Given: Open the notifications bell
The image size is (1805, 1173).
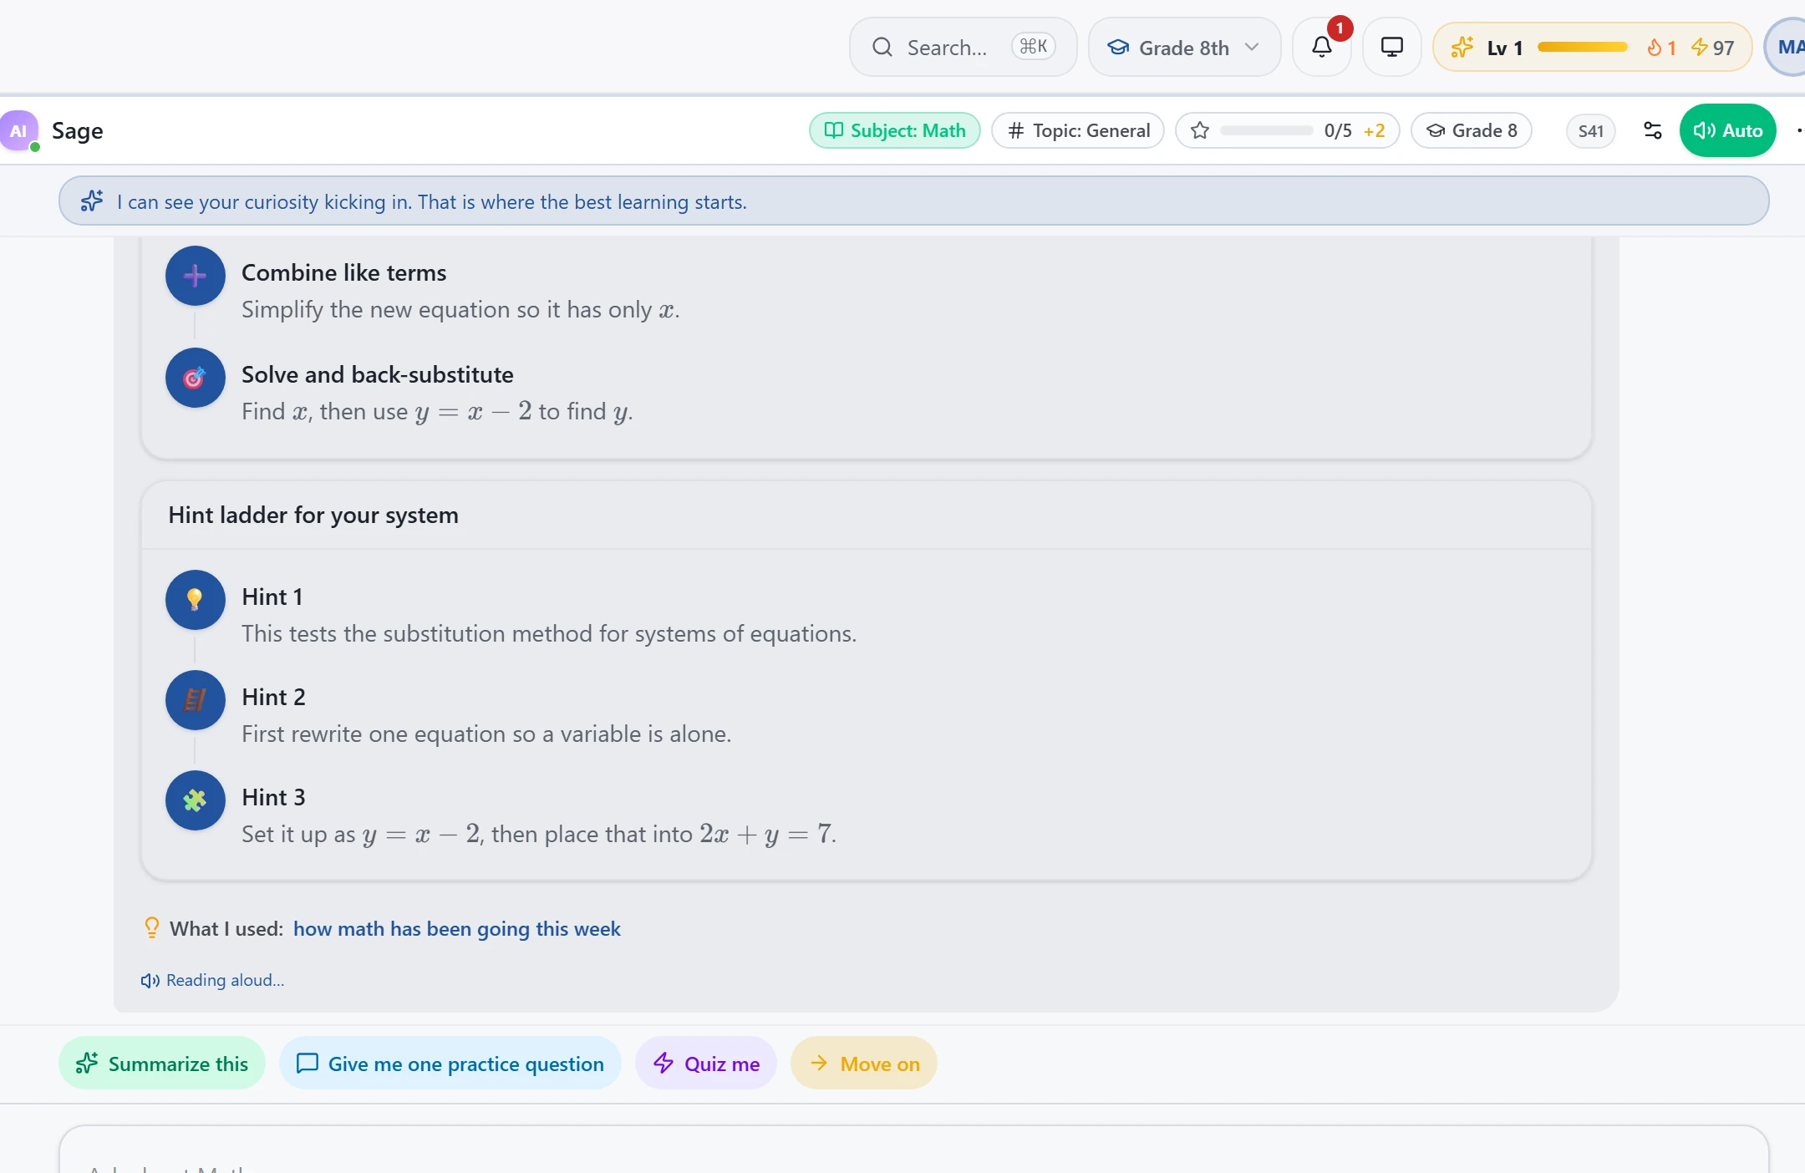Looking at the screenshot, I should pos(1322,48).
